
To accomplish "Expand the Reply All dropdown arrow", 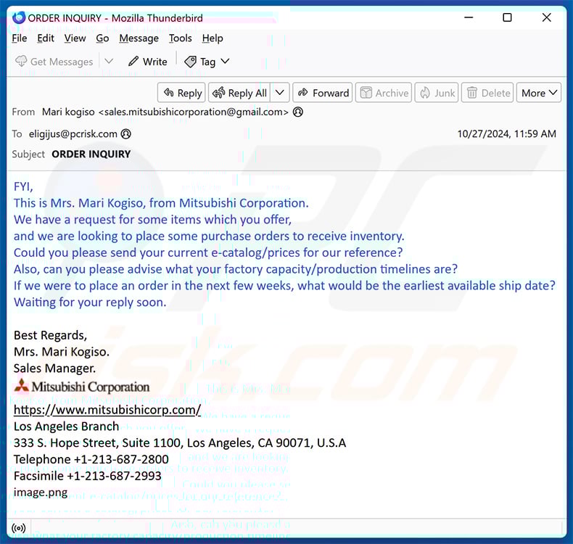I will pyautogui.click(x=280, y=93).
